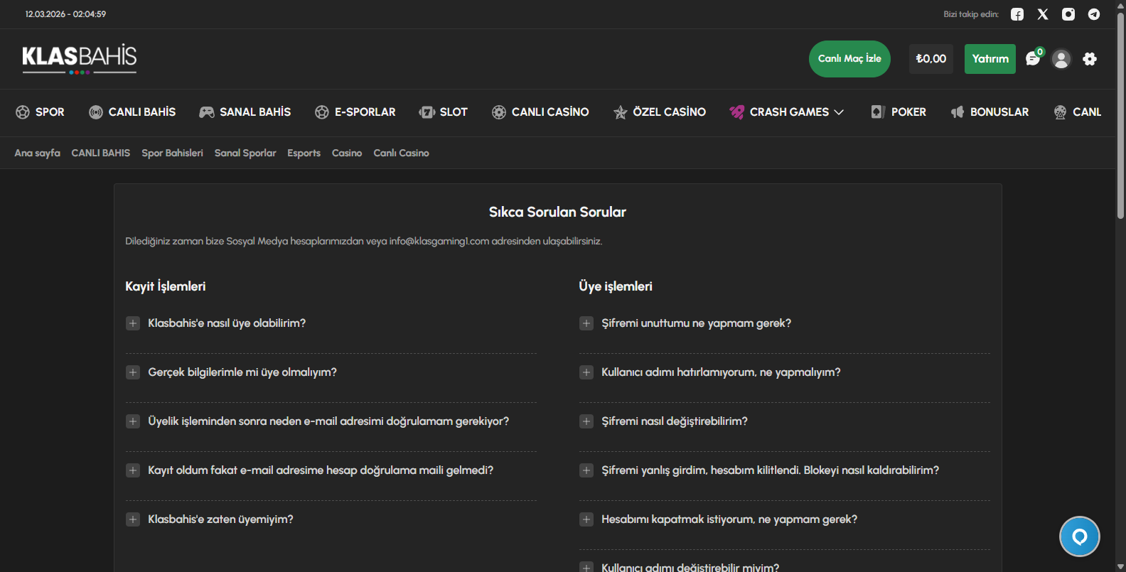Image resolution: width=1126 pixels, height=572 pixels.
Task: Open the settings gear icon
Action: (1090, 59)
